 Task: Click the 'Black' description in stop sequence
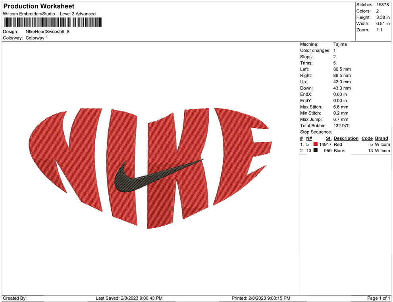pos(339,151)
